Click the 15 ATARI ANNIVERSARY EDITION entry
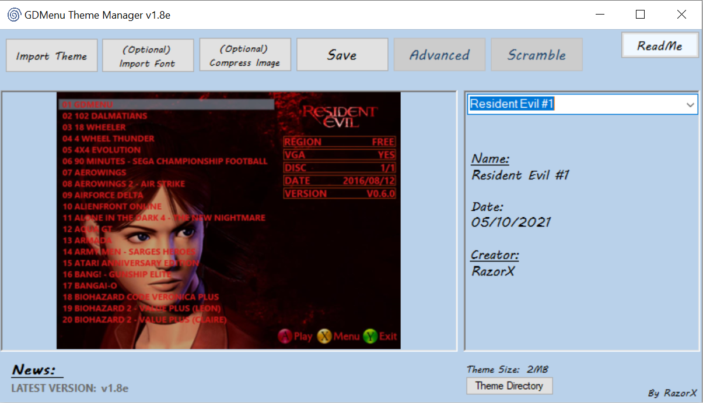Viewport: 703px width, 403px height. tap(131, 263)
